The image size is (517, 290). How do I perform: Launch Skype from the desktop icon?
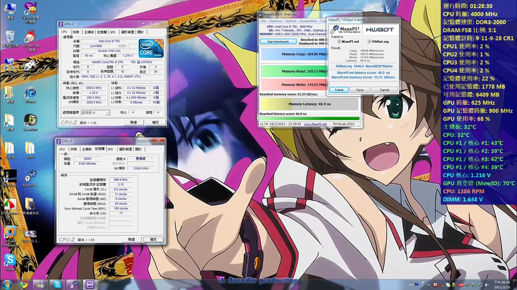click(x=10, y=262)
